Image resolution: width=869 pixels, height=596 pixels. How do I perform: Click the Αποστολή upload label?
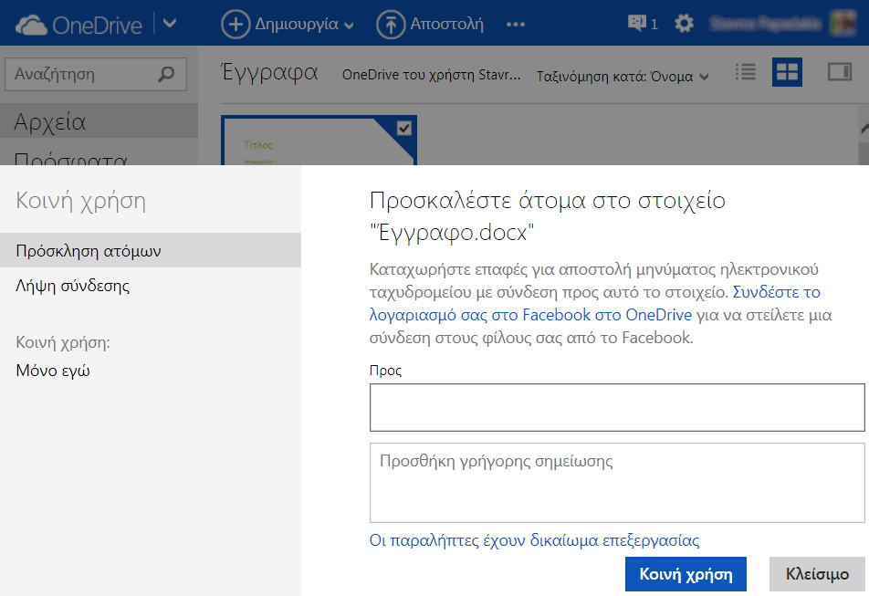(x=446, y=25)
